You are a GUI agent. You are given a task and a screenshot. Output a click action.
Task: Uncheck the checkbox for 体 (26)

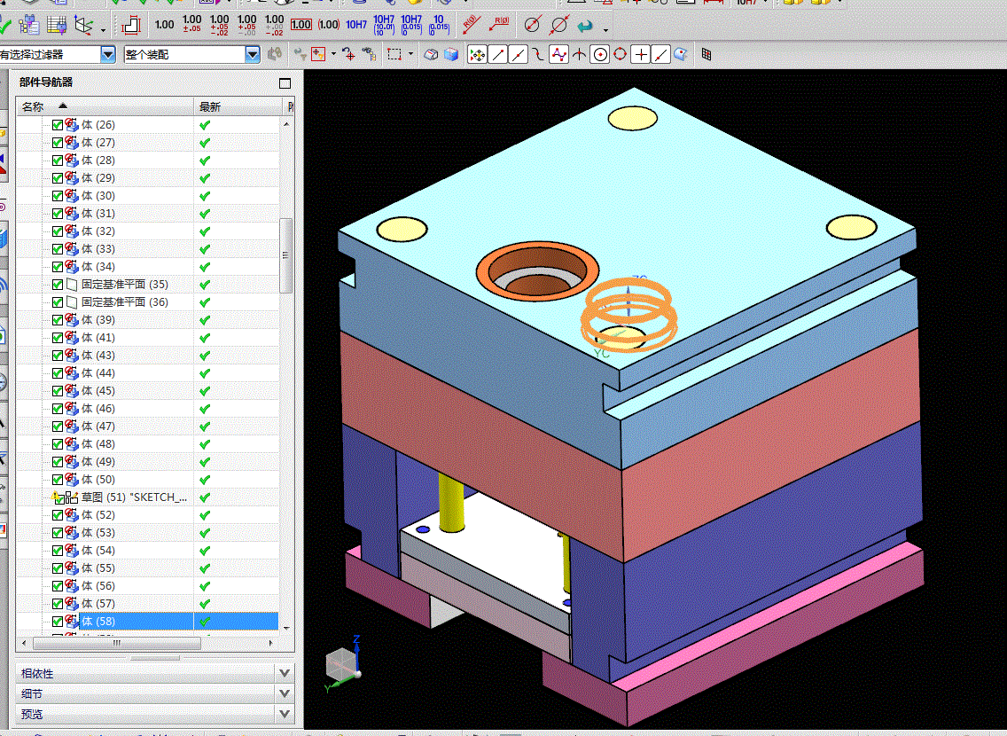pyautogui.click(x=58, y=125)
